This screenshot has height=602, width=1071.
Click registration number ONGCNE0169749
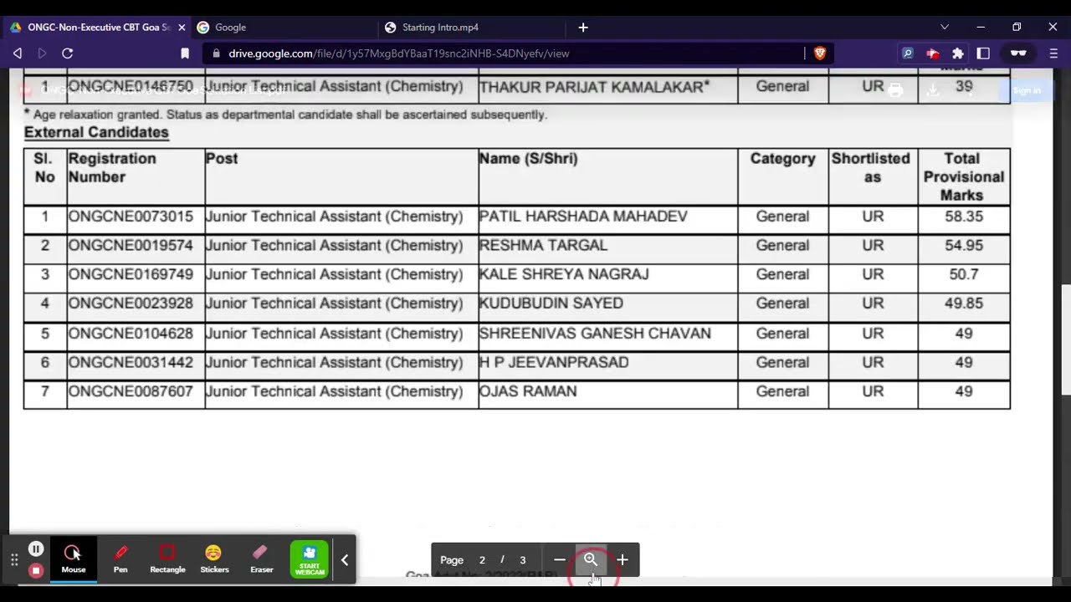[x=131, y=274]
